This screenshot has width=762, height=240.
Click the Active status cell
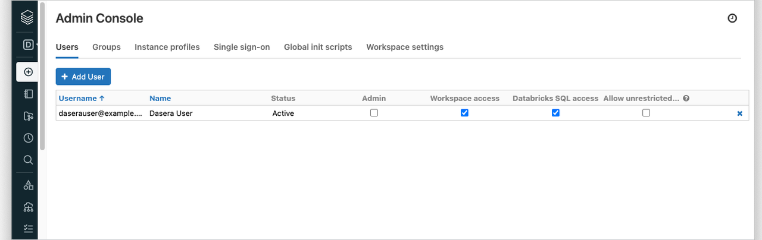283,113
